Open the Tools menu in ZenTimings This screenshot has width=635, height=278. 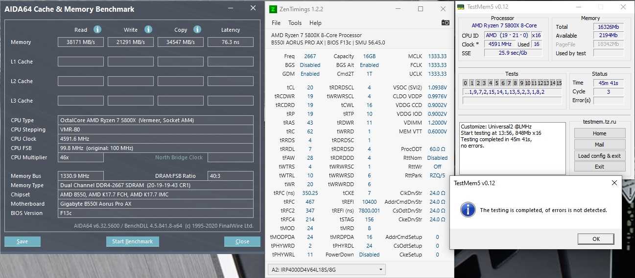click(x=295, y=23)
